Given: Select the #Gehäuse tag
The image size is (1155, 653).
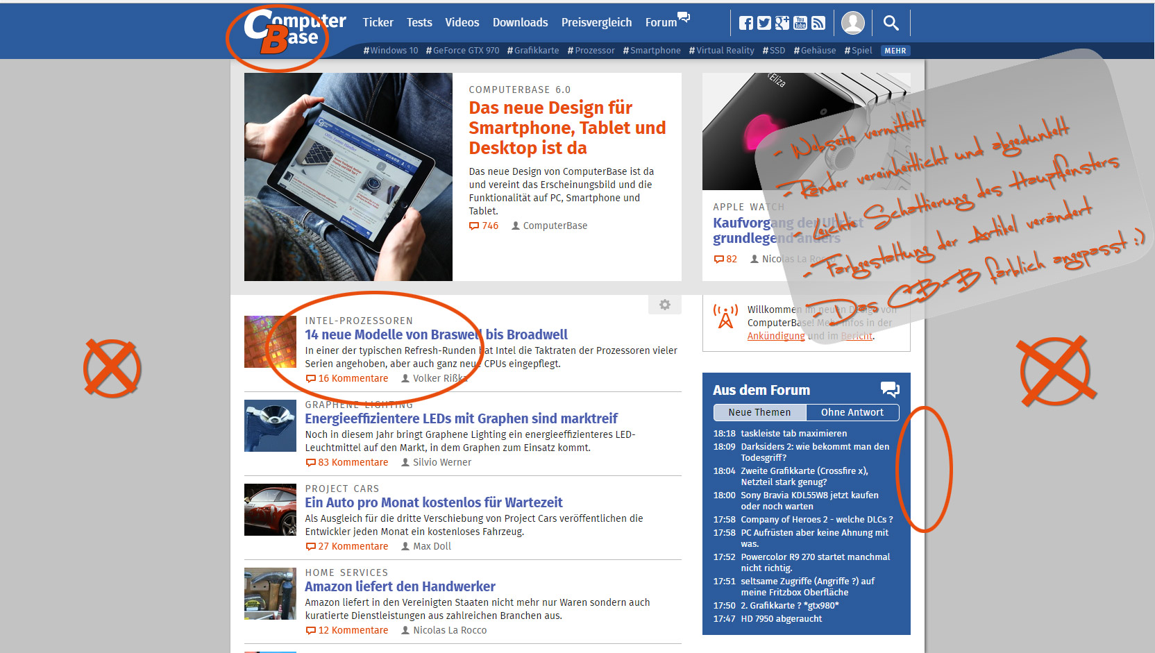Looking at the screenshot, I should pos(815,51).
